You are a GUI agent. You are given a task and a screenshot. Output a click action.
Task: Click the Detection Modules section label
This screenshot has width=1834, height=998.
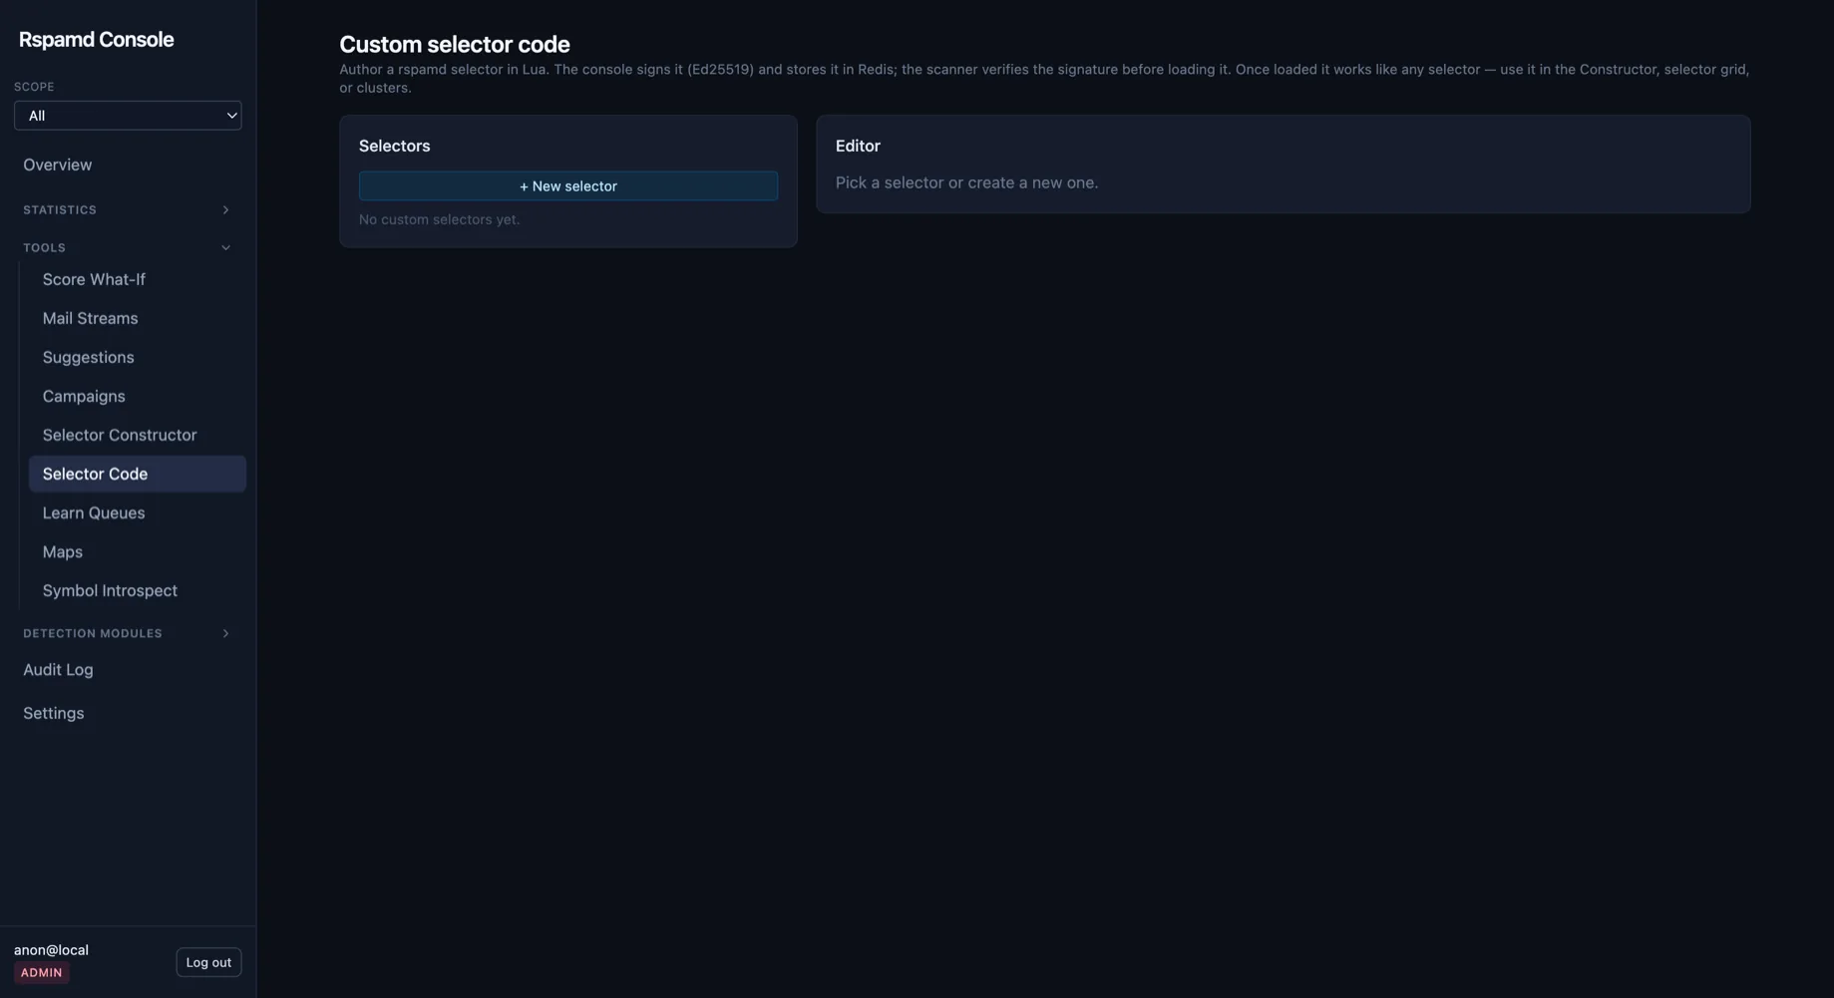93,634
